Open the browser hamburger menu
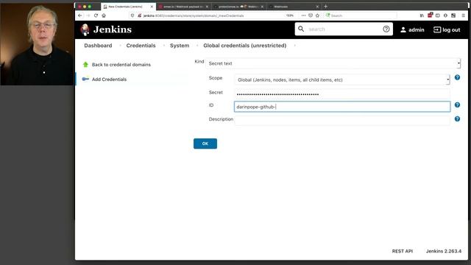 463,15
